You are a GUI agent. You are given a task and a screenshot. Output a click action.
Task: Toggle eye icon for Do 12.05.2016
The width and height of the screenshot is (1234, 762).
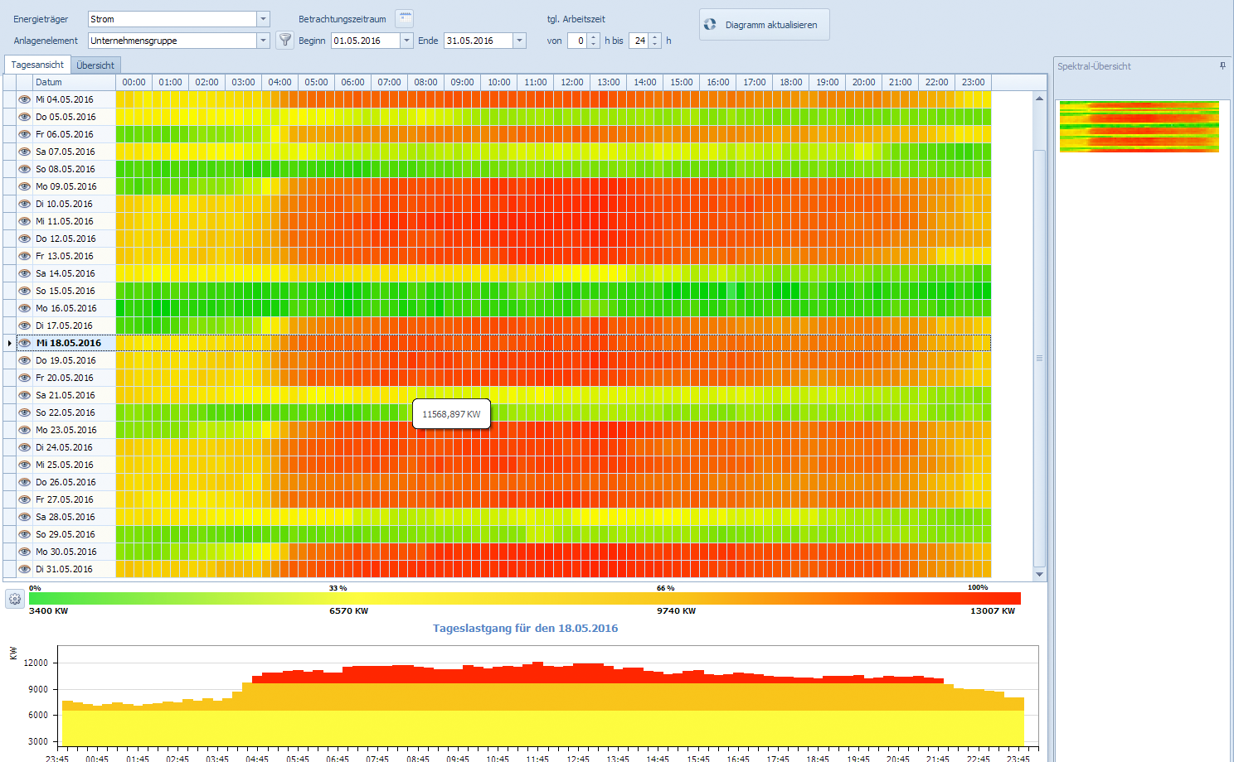[x=25, y=239]
